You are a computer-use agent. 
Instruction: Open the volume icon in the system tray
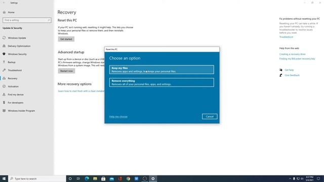coord(302,178)
